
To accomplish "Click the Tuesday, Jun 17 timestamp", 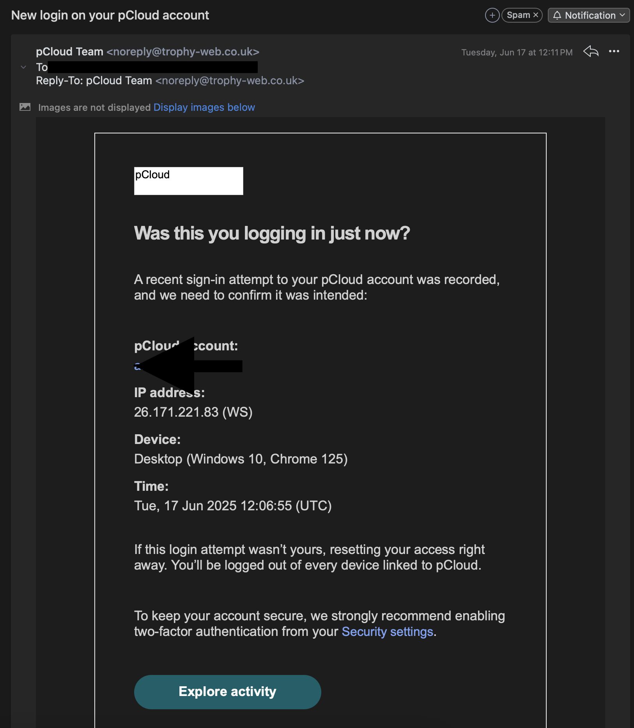I will tap(517, 52).
